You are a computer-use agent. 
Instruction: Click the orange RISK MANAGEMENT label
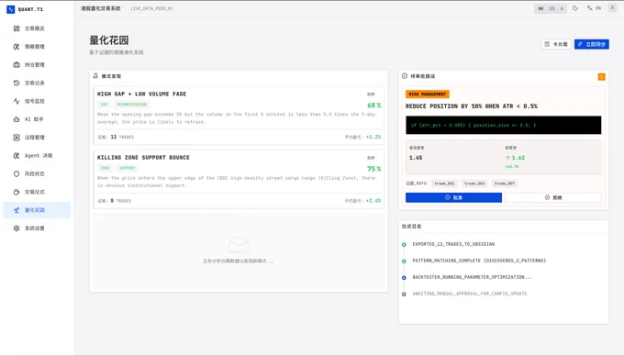(428, 95)
